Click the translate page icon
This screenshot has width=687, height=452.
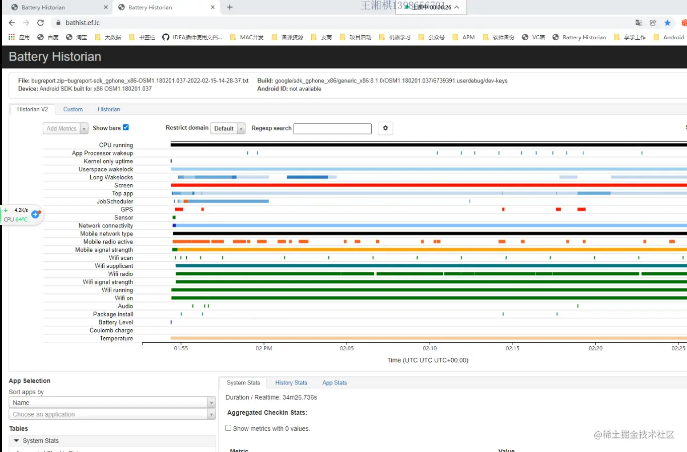coord(639,23)
